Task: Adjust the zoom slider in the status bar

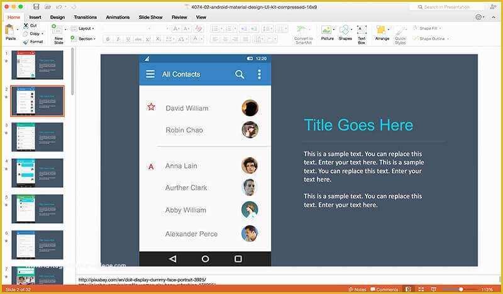Action: coord(461,289)
